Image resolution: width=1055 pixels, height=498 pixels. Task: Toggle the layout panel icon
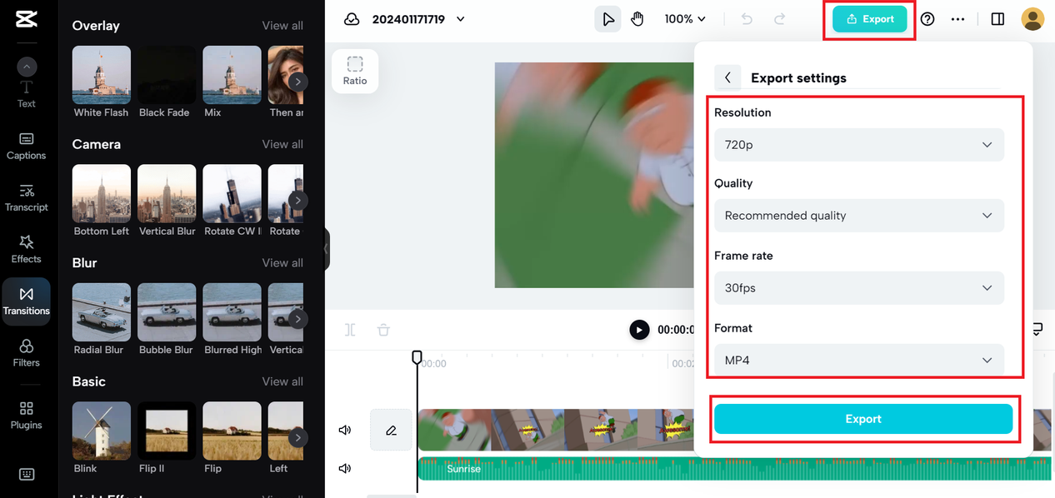coord(997,19)
